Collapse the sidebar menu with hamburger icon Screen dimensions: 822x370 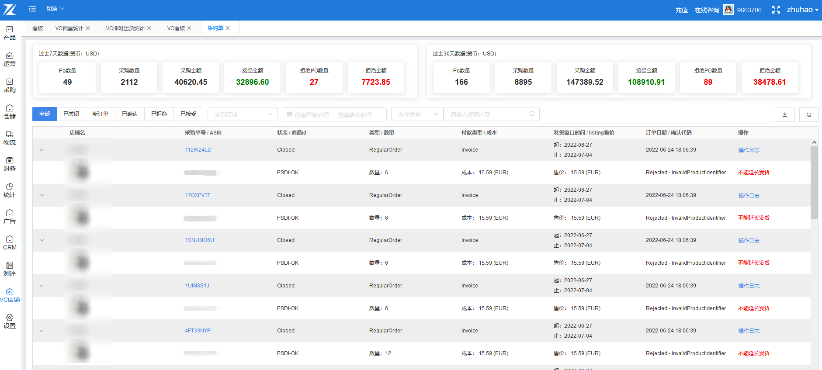pos(32,9)
